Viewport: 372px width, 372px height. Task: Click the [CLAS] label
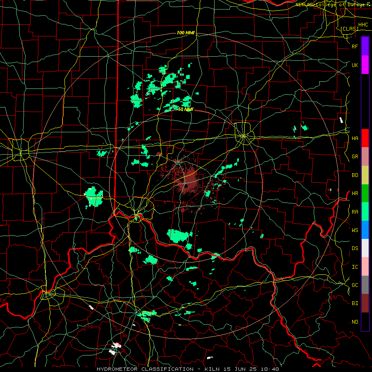tap(349, 29)
